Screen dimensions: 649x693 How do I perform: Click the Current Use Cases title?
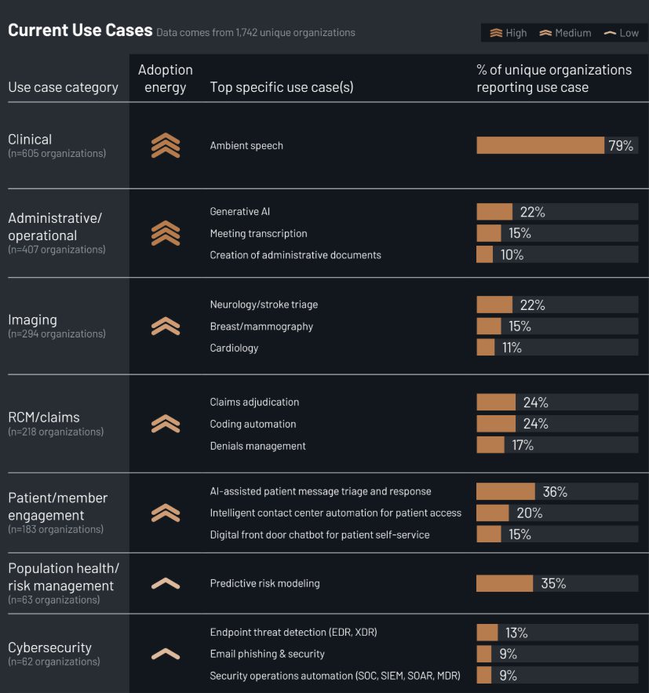tap(80, 31)
